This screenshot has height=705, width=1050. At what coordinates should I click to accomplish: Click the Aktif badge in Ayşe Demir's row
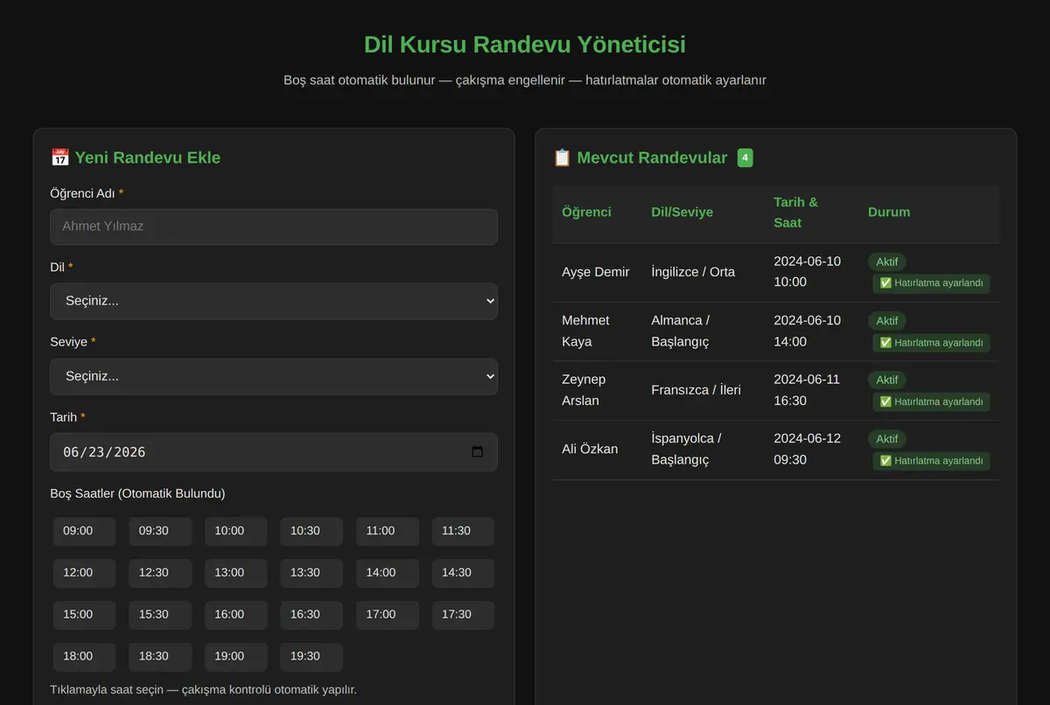887,262
